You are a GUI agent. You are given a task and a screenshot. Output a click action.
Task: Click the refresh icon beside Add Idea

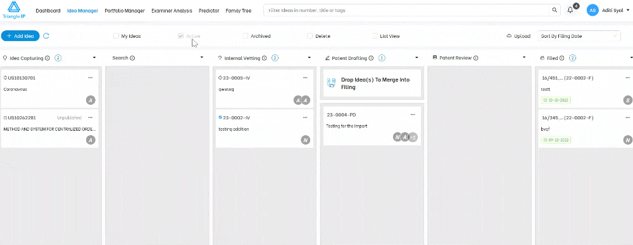coord(46,36)
